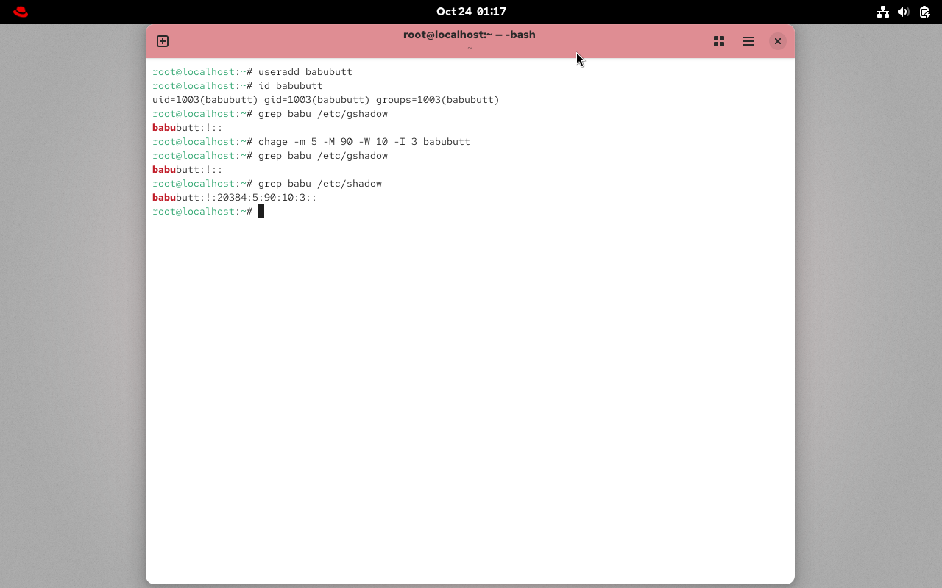Image resolution: width=942 pixels, height=588 pixels.
Task: Open the clock showing Oct 24 01:17
Action: click(471, 12)
